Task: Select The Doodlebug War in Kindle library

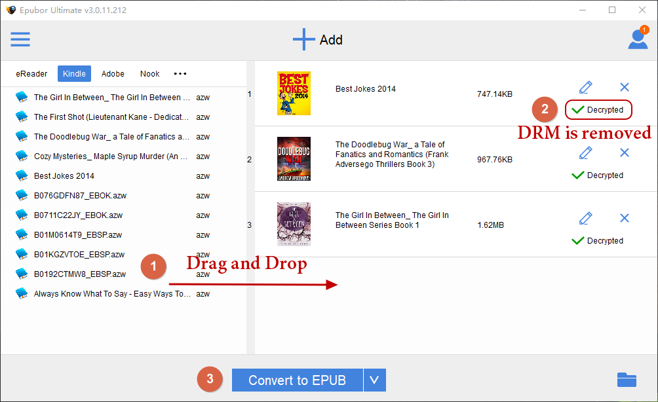Action: 113,137
